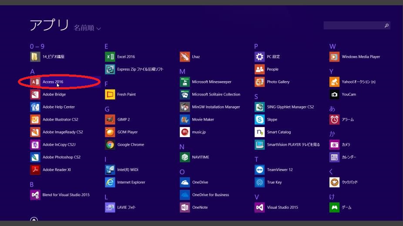This screenshot has width=403, height=226.
Task: Open PC 設定 gear icon
Action: [259, 57]
